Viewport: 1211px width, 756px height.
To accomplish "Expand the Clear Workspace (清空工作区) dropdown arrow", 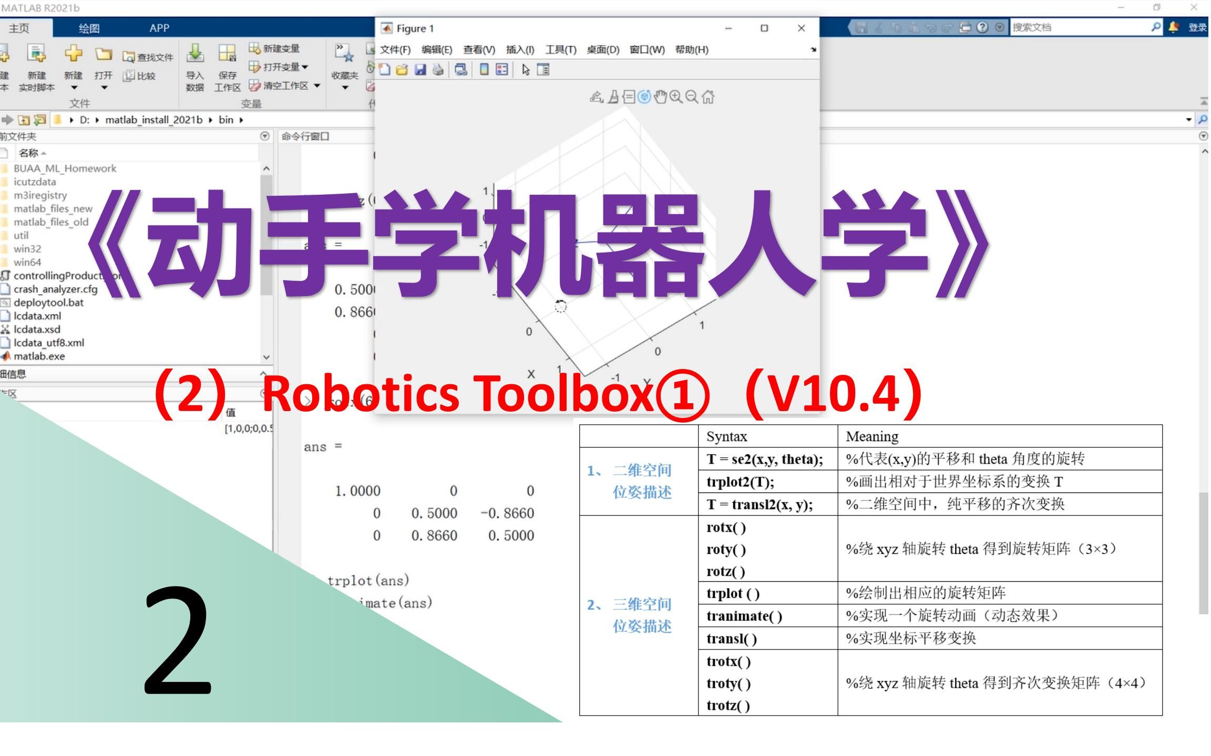I will click(317, 86).
